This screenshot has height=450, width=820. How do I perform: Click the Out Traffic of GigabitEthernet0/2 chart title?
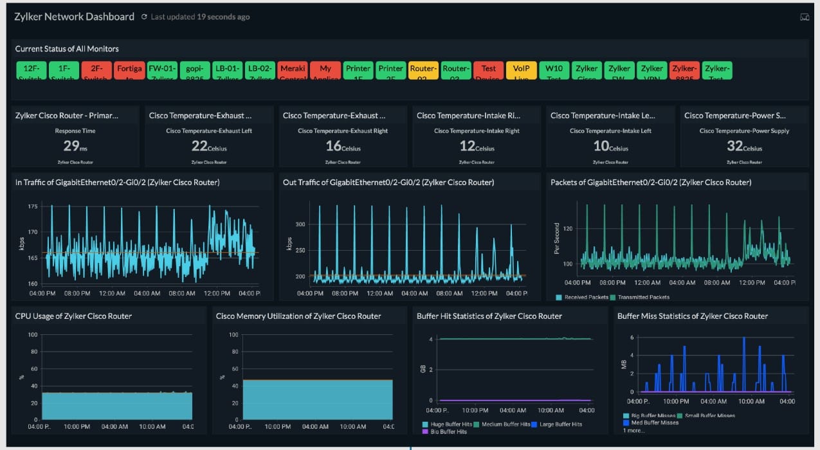click(x=388, y=183)
